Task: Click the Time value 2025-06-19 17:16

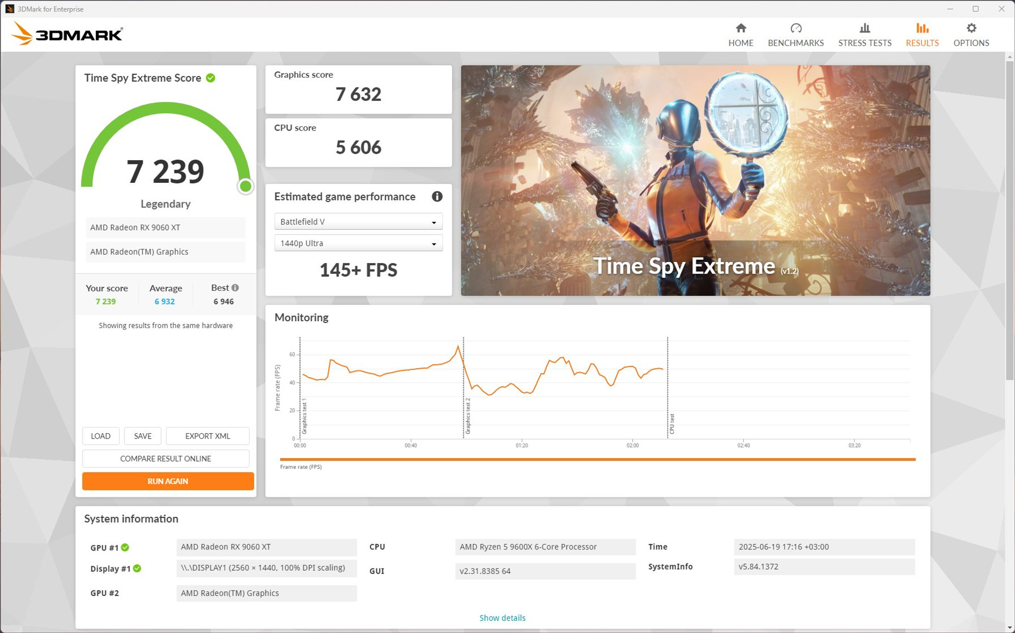Action: tap(824, 547)
